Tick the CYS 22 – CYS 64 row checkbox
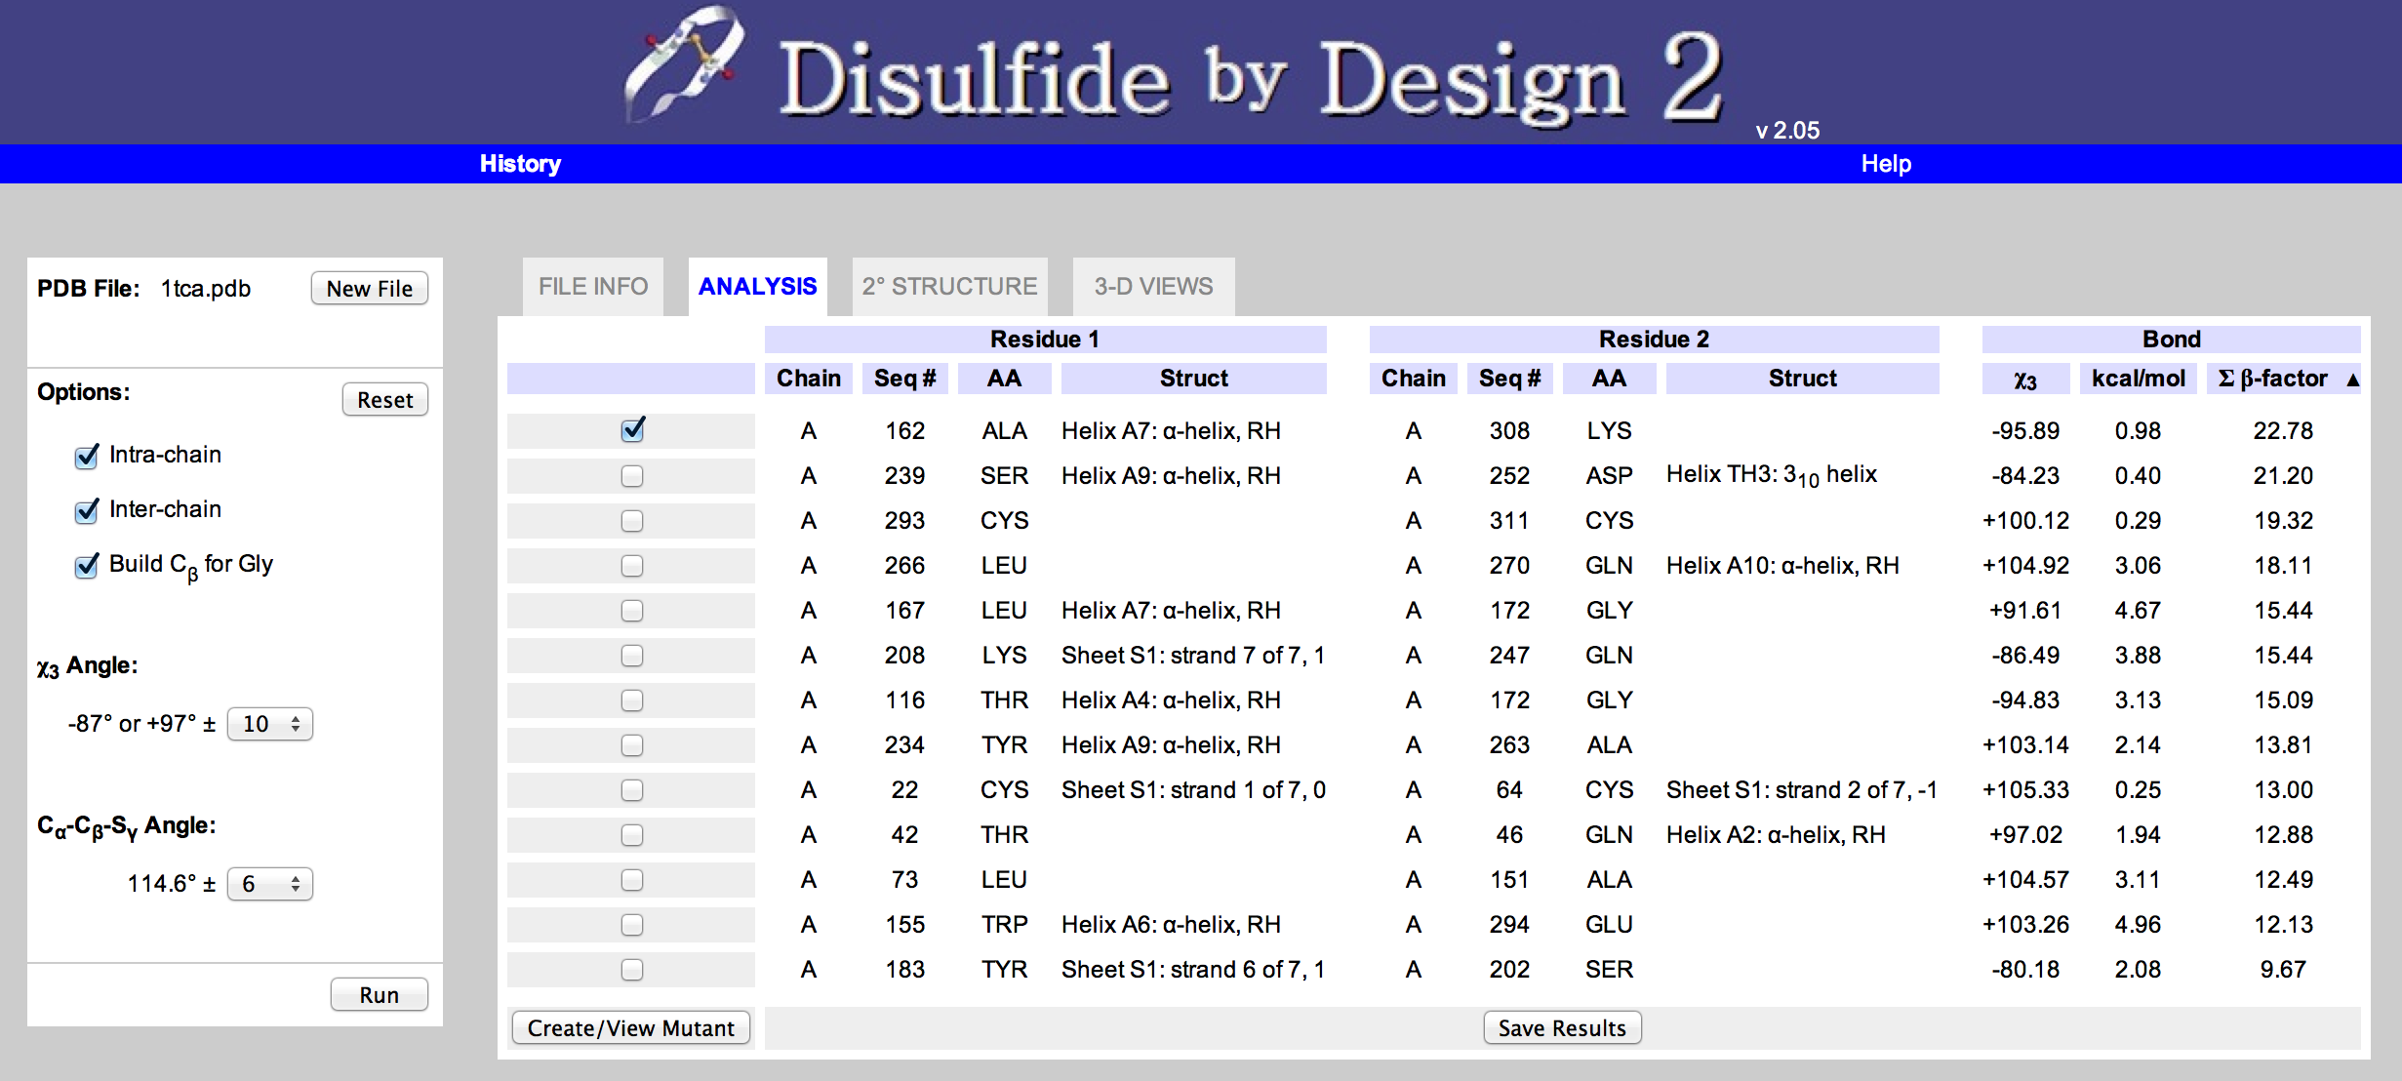The height and width of the screenshot is (1081, 2402). tap(632, 790)
